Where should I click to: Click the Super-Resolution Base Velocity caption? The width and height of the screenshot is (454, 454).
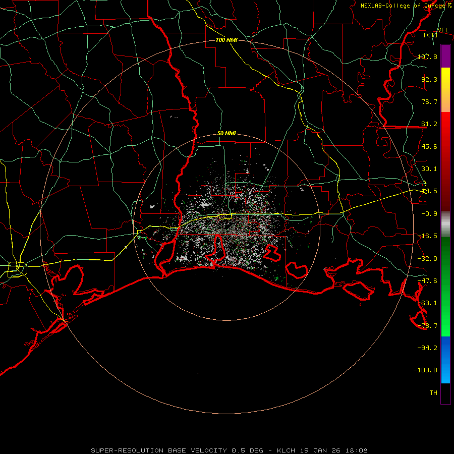[229, 450]
